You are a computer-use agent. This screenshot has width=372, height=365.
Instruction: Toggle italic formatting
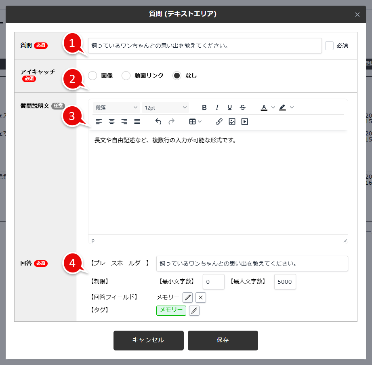tap(217, 107)
